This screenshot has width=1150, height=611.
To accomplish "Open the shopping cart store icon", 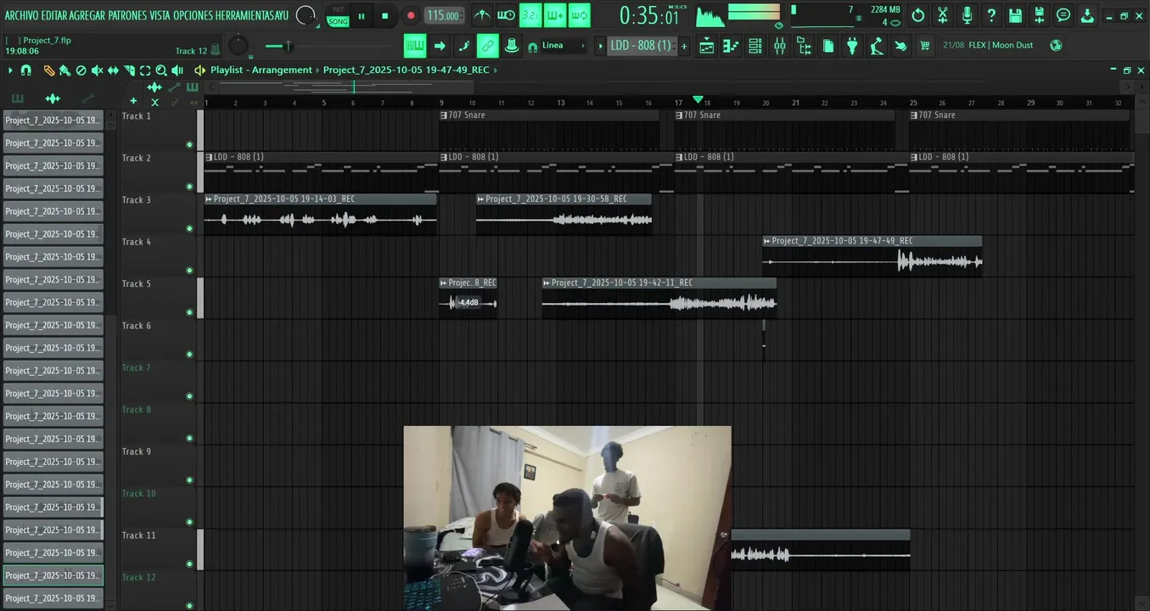I will 925,46.
